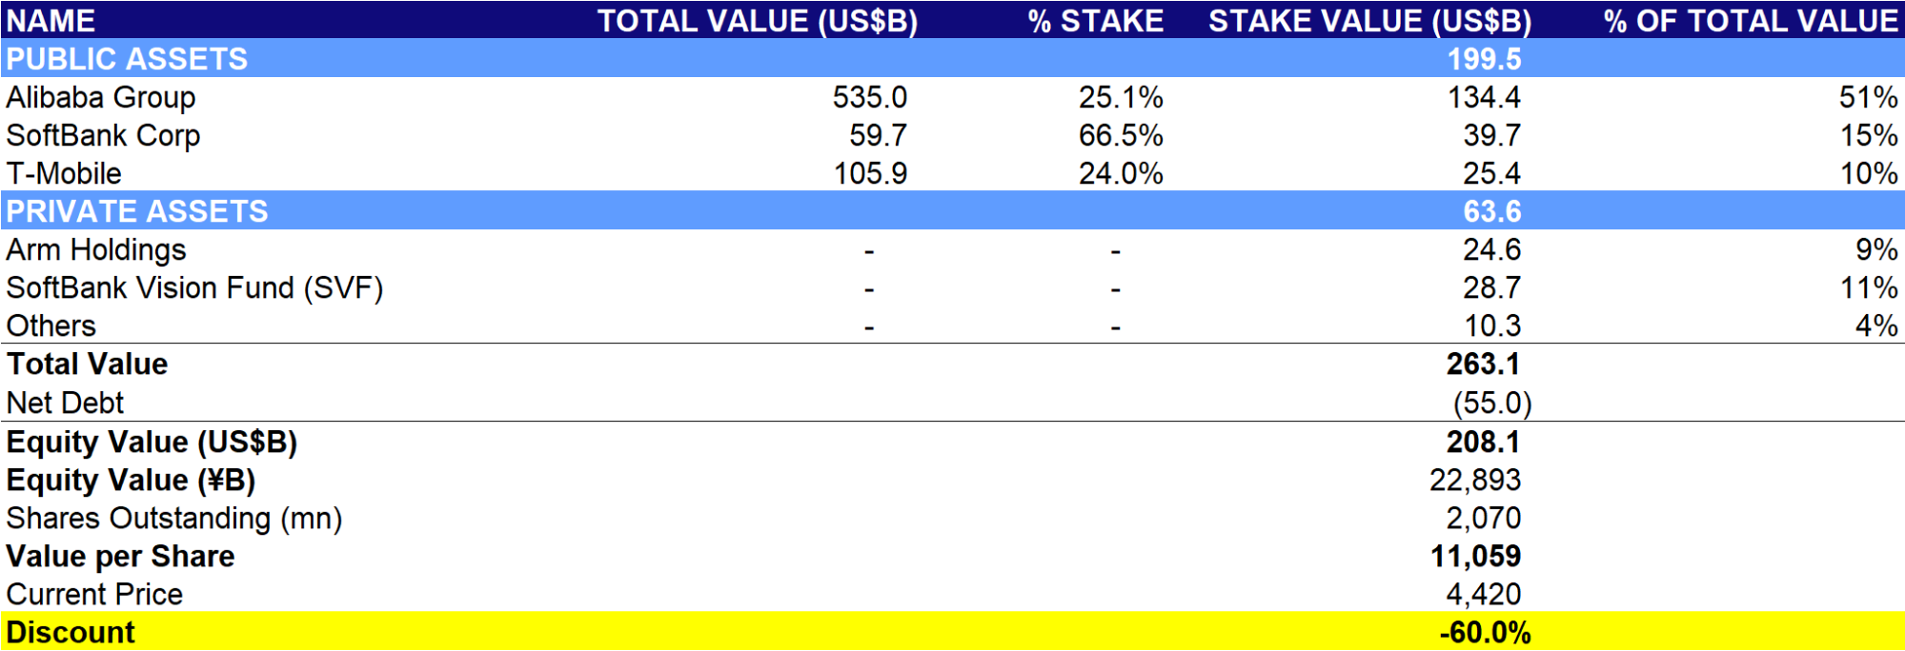Select the TOTAL VALUE (US$B) header
Screen dimensions: 1905x651
click(758, 21)
